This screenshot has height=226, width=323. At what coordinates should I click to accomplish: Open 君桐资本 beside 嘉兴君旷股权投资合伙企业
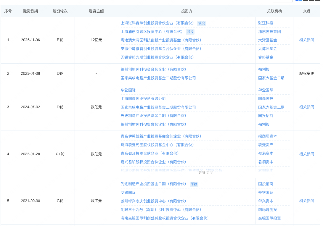266,162
